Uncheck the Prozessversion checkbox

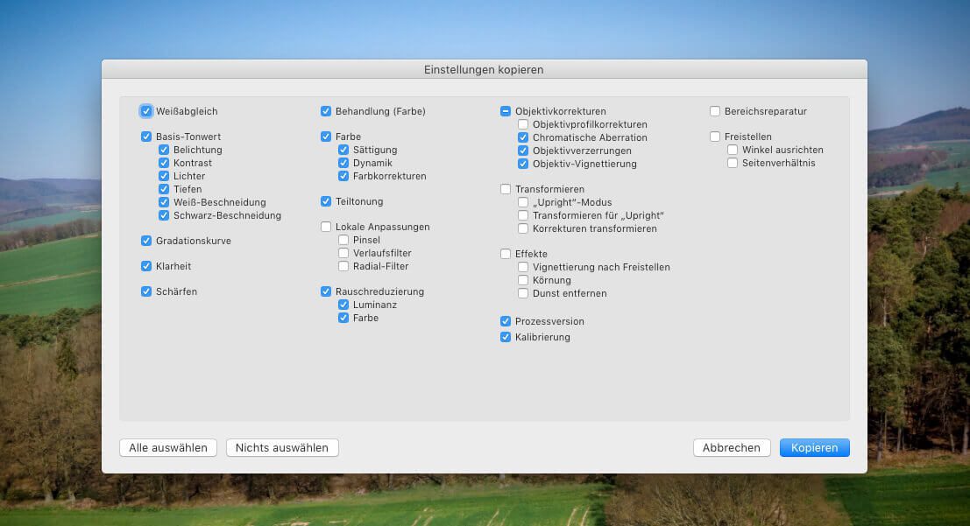(x=506, y=321)
